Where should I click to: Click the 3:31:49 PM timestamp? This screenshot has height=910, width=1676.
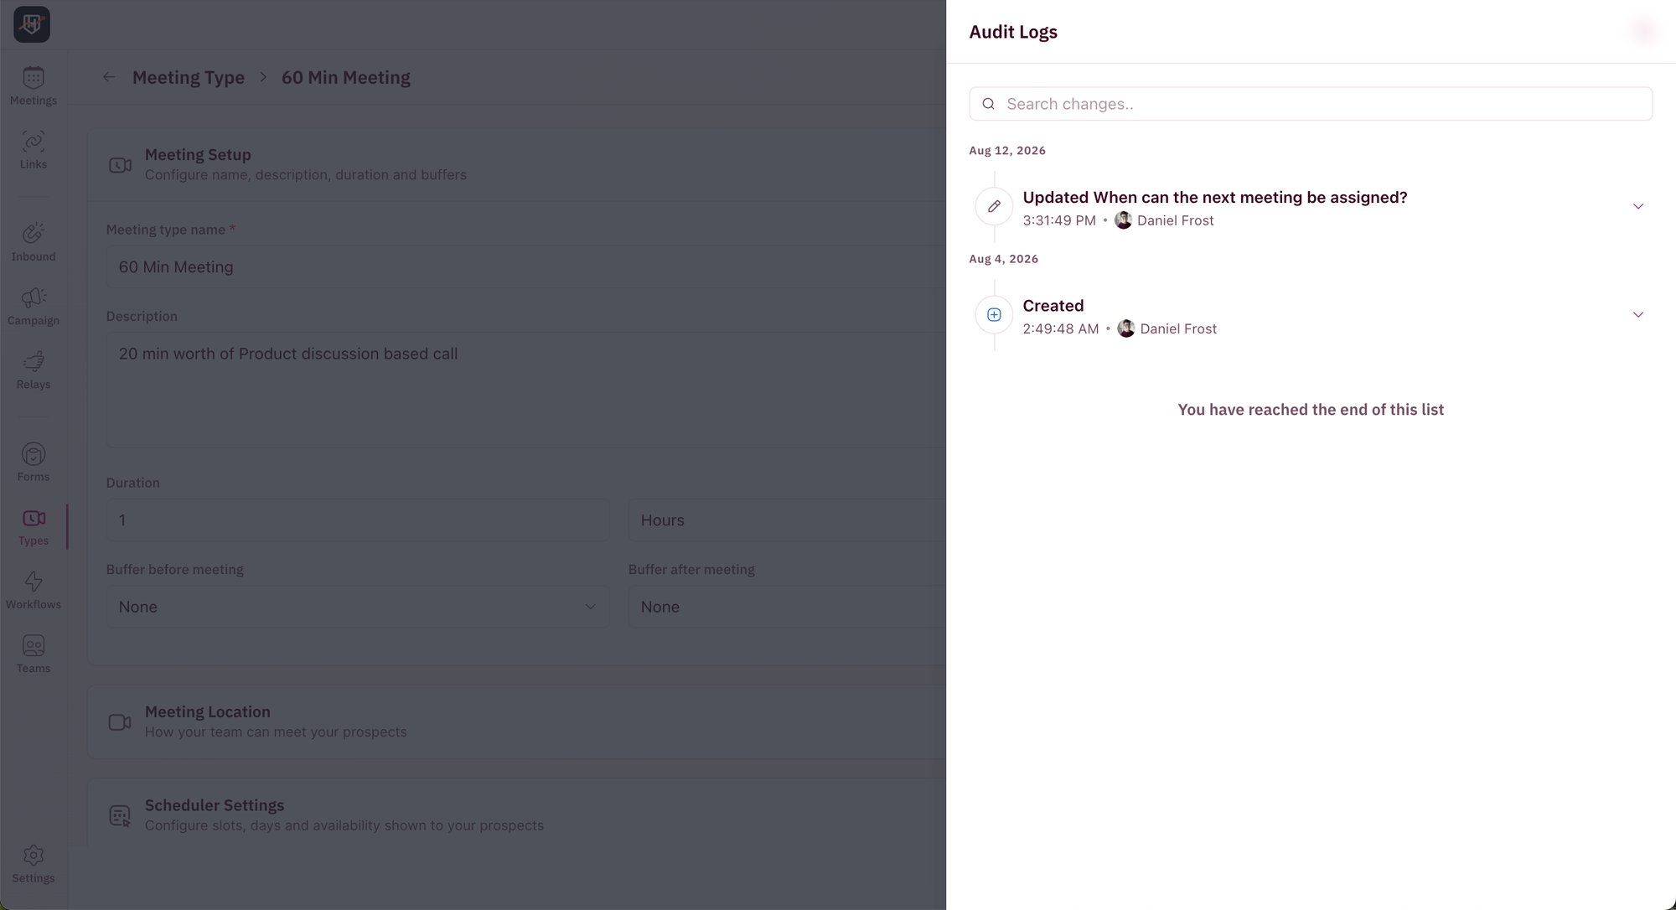pos(1059,220)
